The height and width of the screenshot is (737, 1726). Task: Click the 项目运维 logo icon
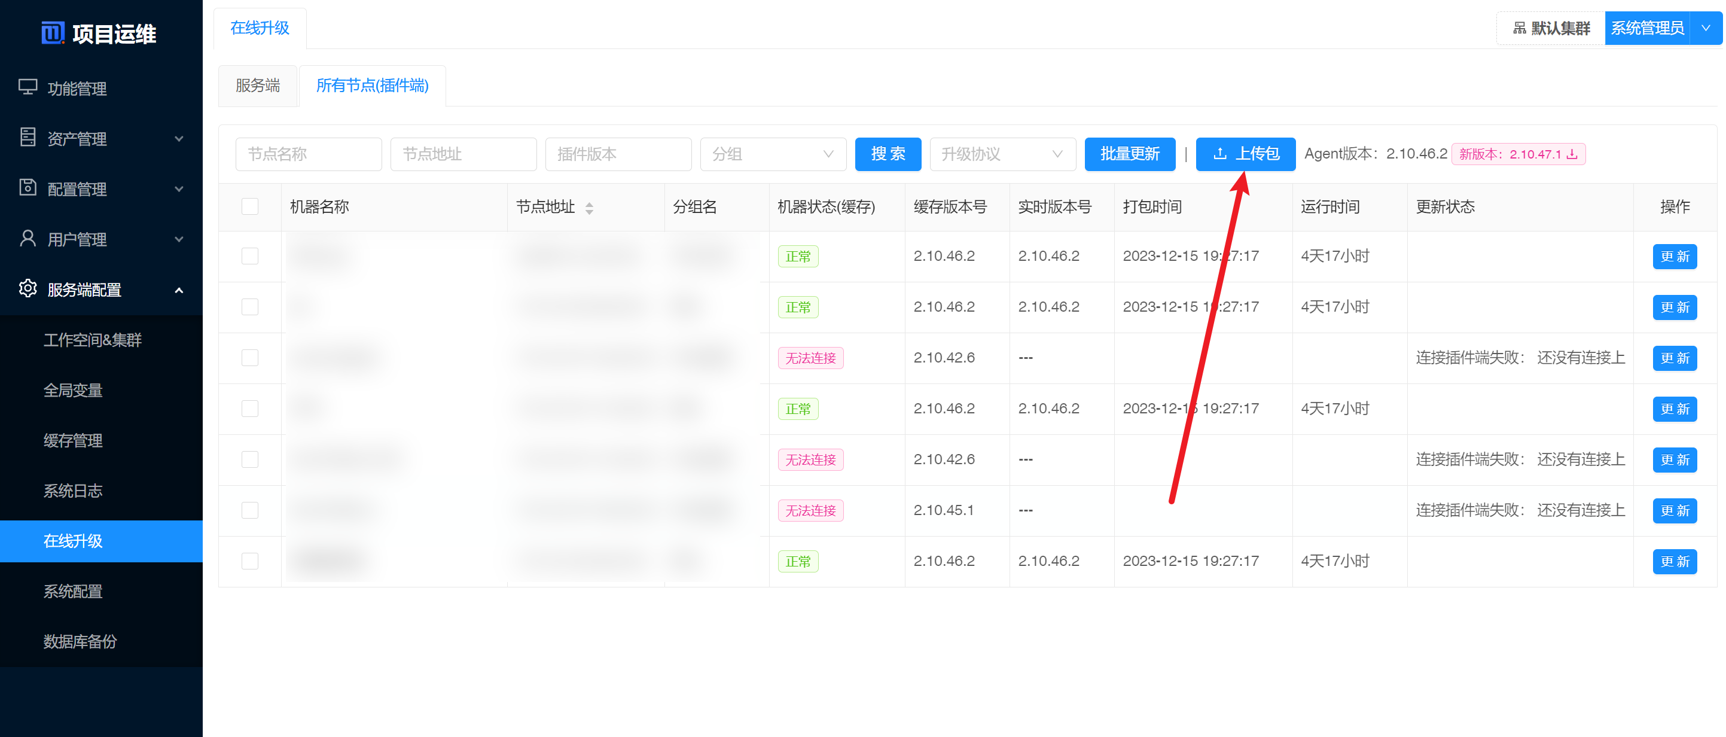(x=53, y=33)
